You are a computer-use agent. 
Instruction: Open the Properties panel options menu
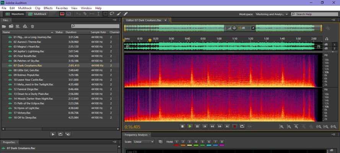[x=115, y=142]
